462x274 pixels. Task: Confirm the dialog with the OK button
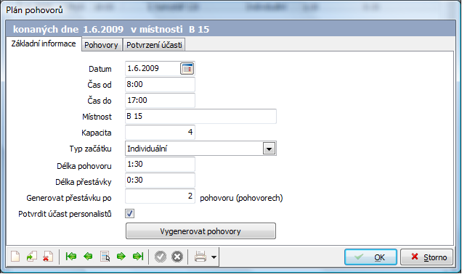(x=370, y=257)
